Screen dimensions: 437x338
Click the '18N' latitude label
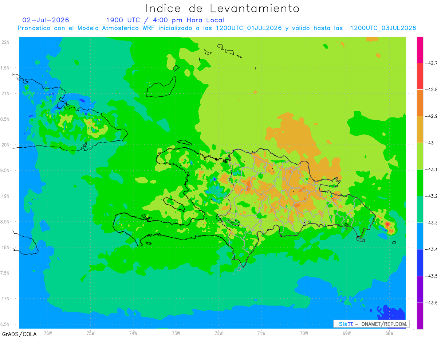tap(5, 248)
